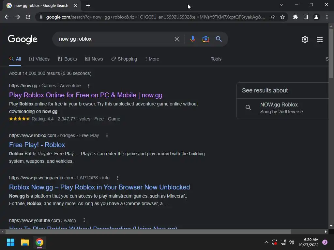
Task: Close the 'now gg roblox' tab
Action: click(x=76, y=6)
